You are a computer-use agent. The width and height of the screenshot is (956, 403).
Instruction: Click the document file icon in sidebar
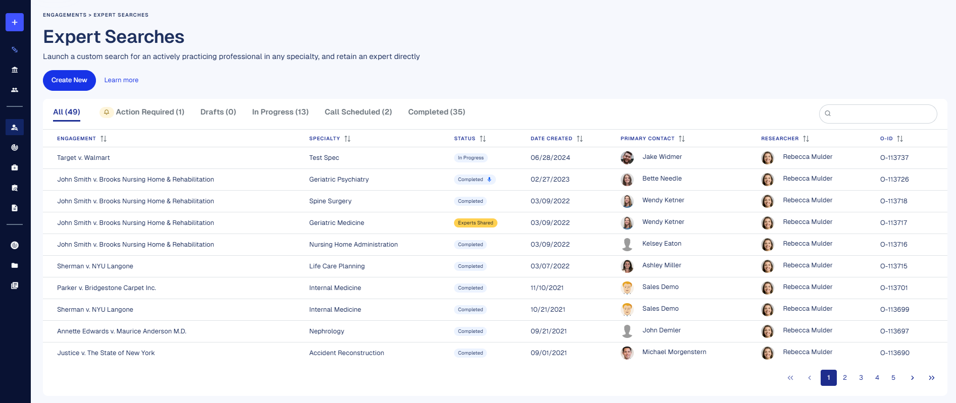pyautogui.click(x=15, y=208)
